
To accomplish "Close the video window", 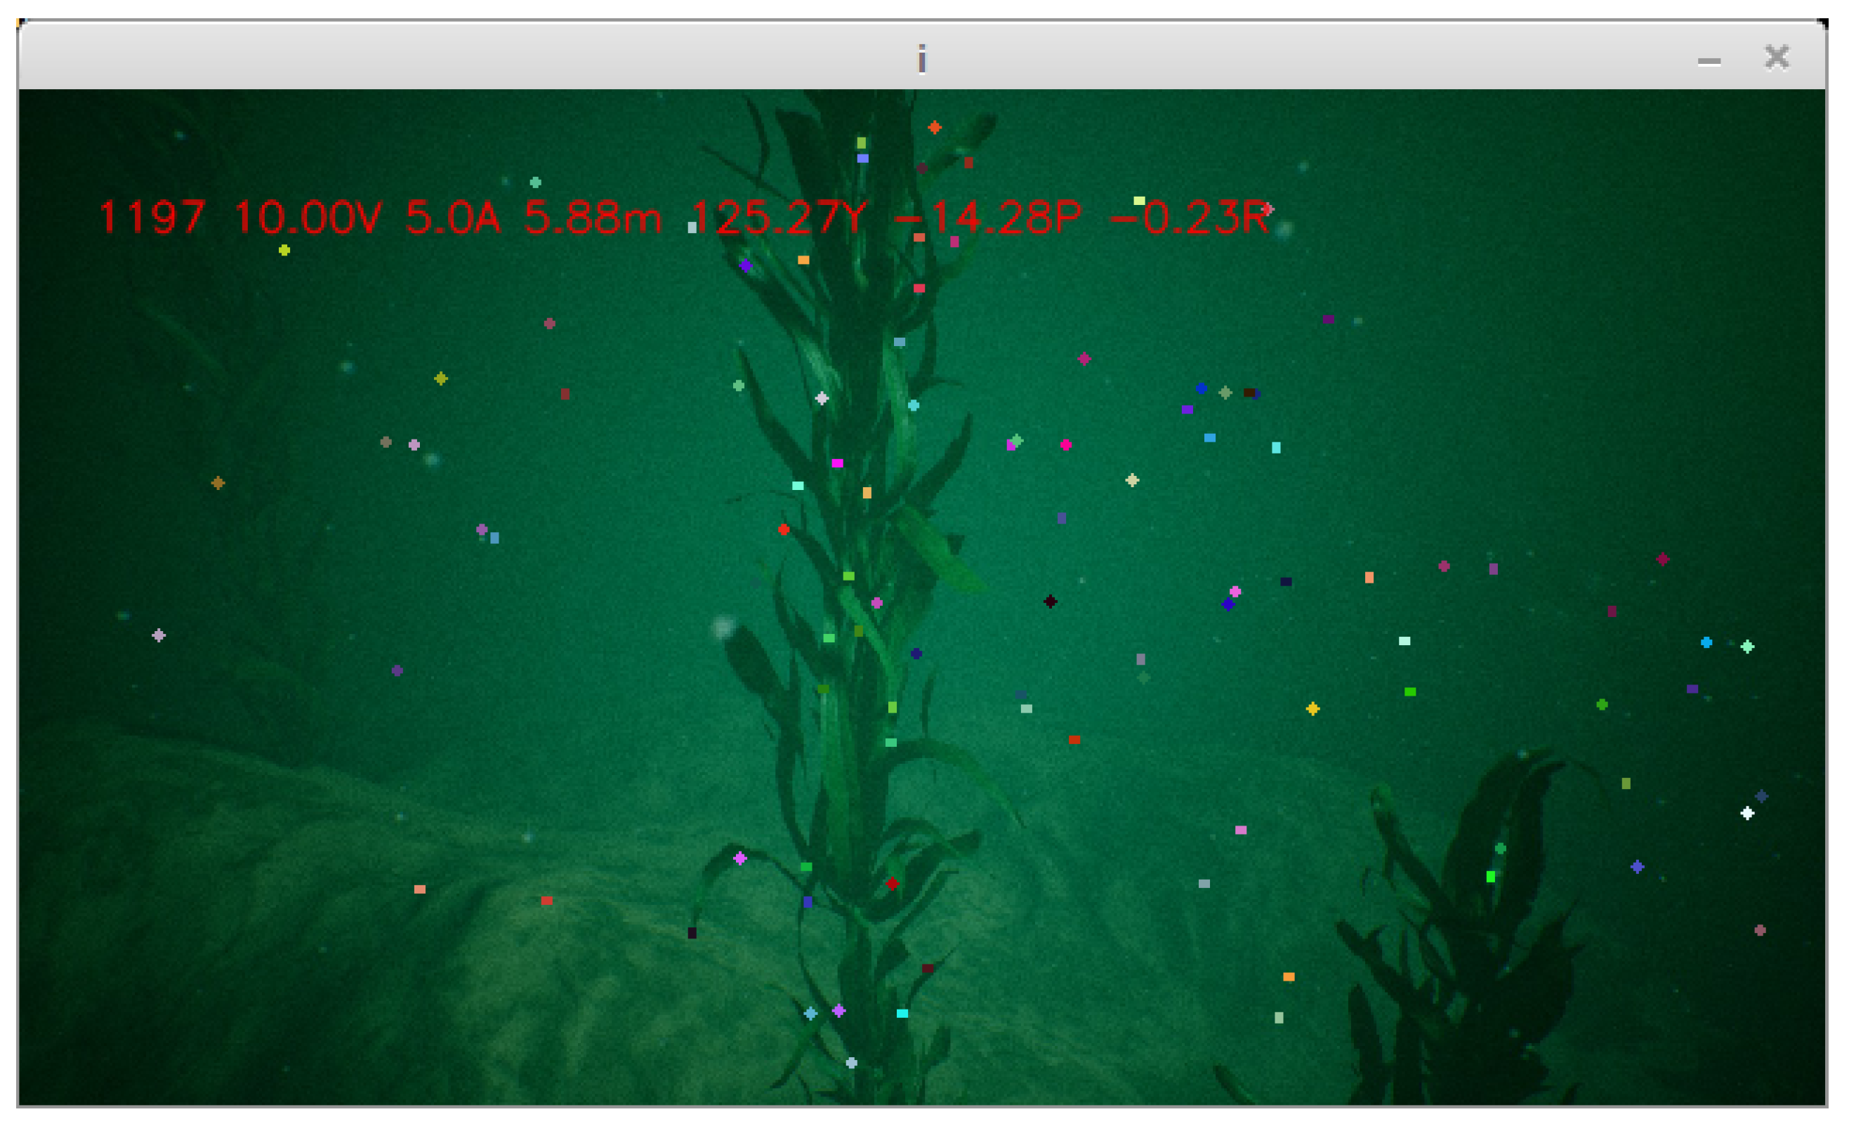I will [1776, 58].
